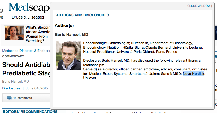Click the Medscape logo
This screenshot has width=217, height=113.
(x=29, y=7)
